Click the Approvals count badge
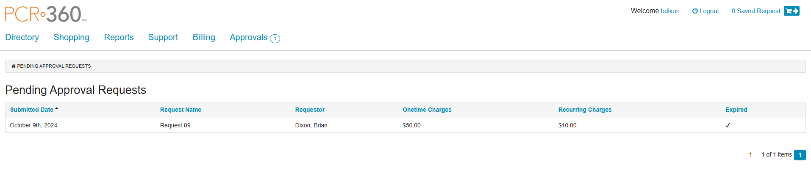The height and width of the screenshot is (176, 811). point(275,38)
